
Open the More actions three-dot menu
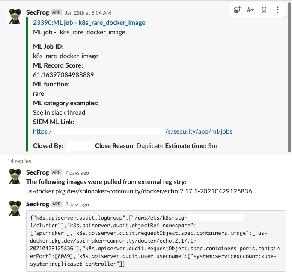coord(278,10)
